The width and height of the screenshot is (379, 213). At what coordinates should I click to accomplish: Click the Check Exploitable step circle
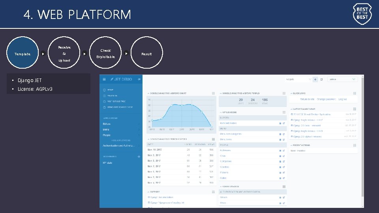[x=105, y=52]
